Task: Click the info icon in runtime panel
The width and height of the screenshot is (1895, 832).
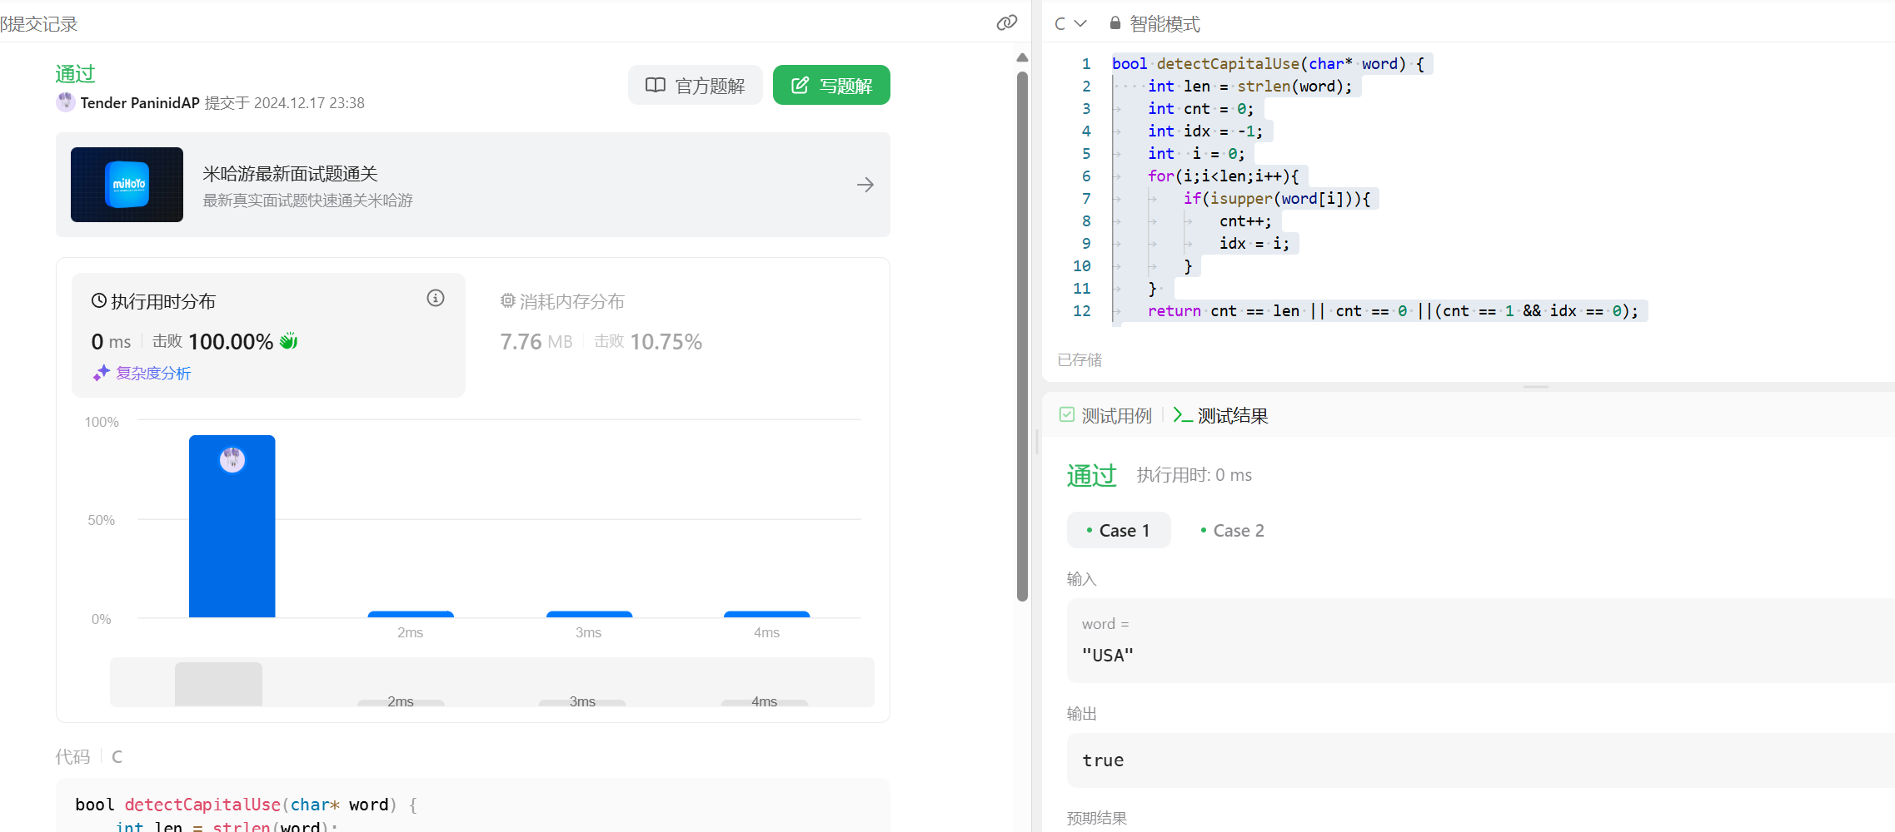Action: (x=436, y=298)
